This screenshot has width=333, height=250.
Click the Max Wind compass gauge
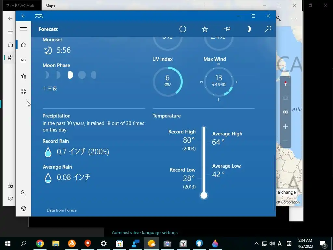click(x=219, y=81)
